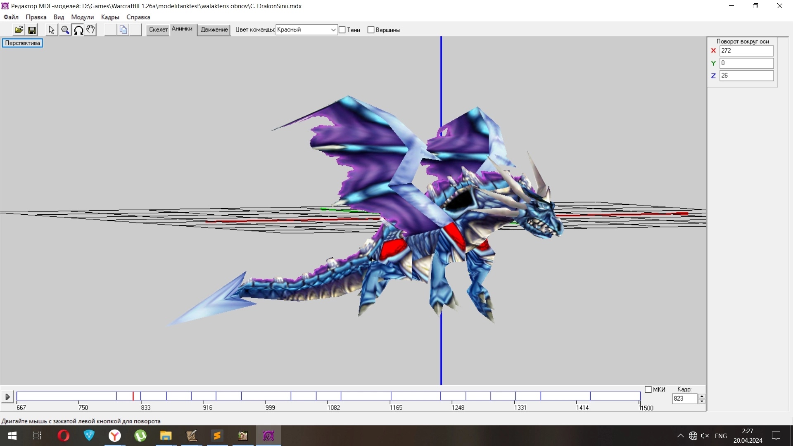793x446 pixels.
Task: Click the copy pages toolbar icon
Action: 123,30
